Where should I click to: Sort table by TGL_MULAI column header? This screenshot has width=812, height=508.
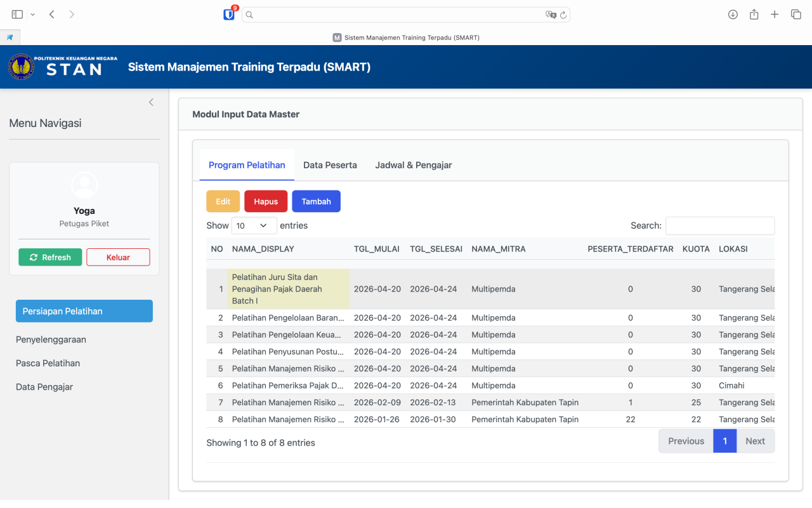coord(376,249)
